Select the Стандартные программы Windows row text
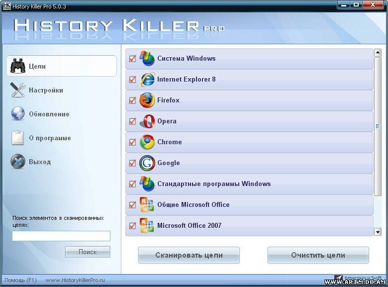Viewport: 388px width, 287px height. pos(214,184)
